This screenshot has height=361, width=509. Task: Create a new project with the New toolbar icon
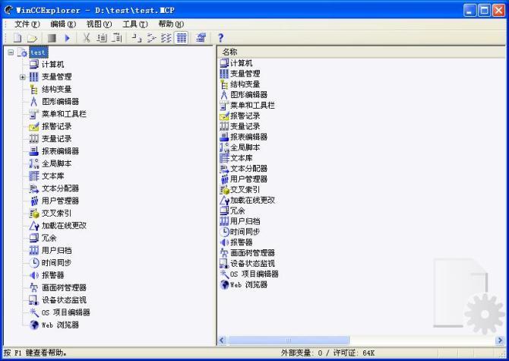(17, 38)
